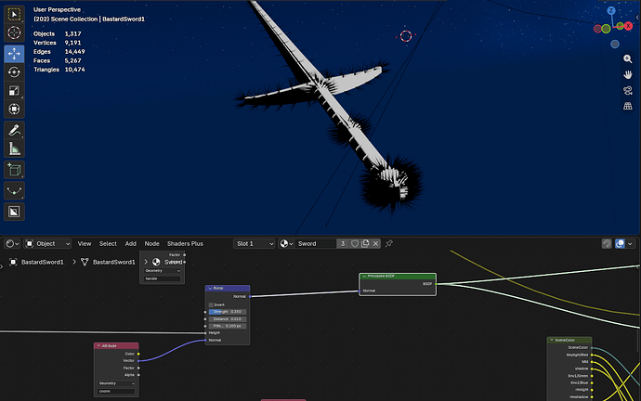The width and height of the screenshot is (641, 401).
Task: Open Attribute node Geometry type dropdown
Action: click(116, 383)
